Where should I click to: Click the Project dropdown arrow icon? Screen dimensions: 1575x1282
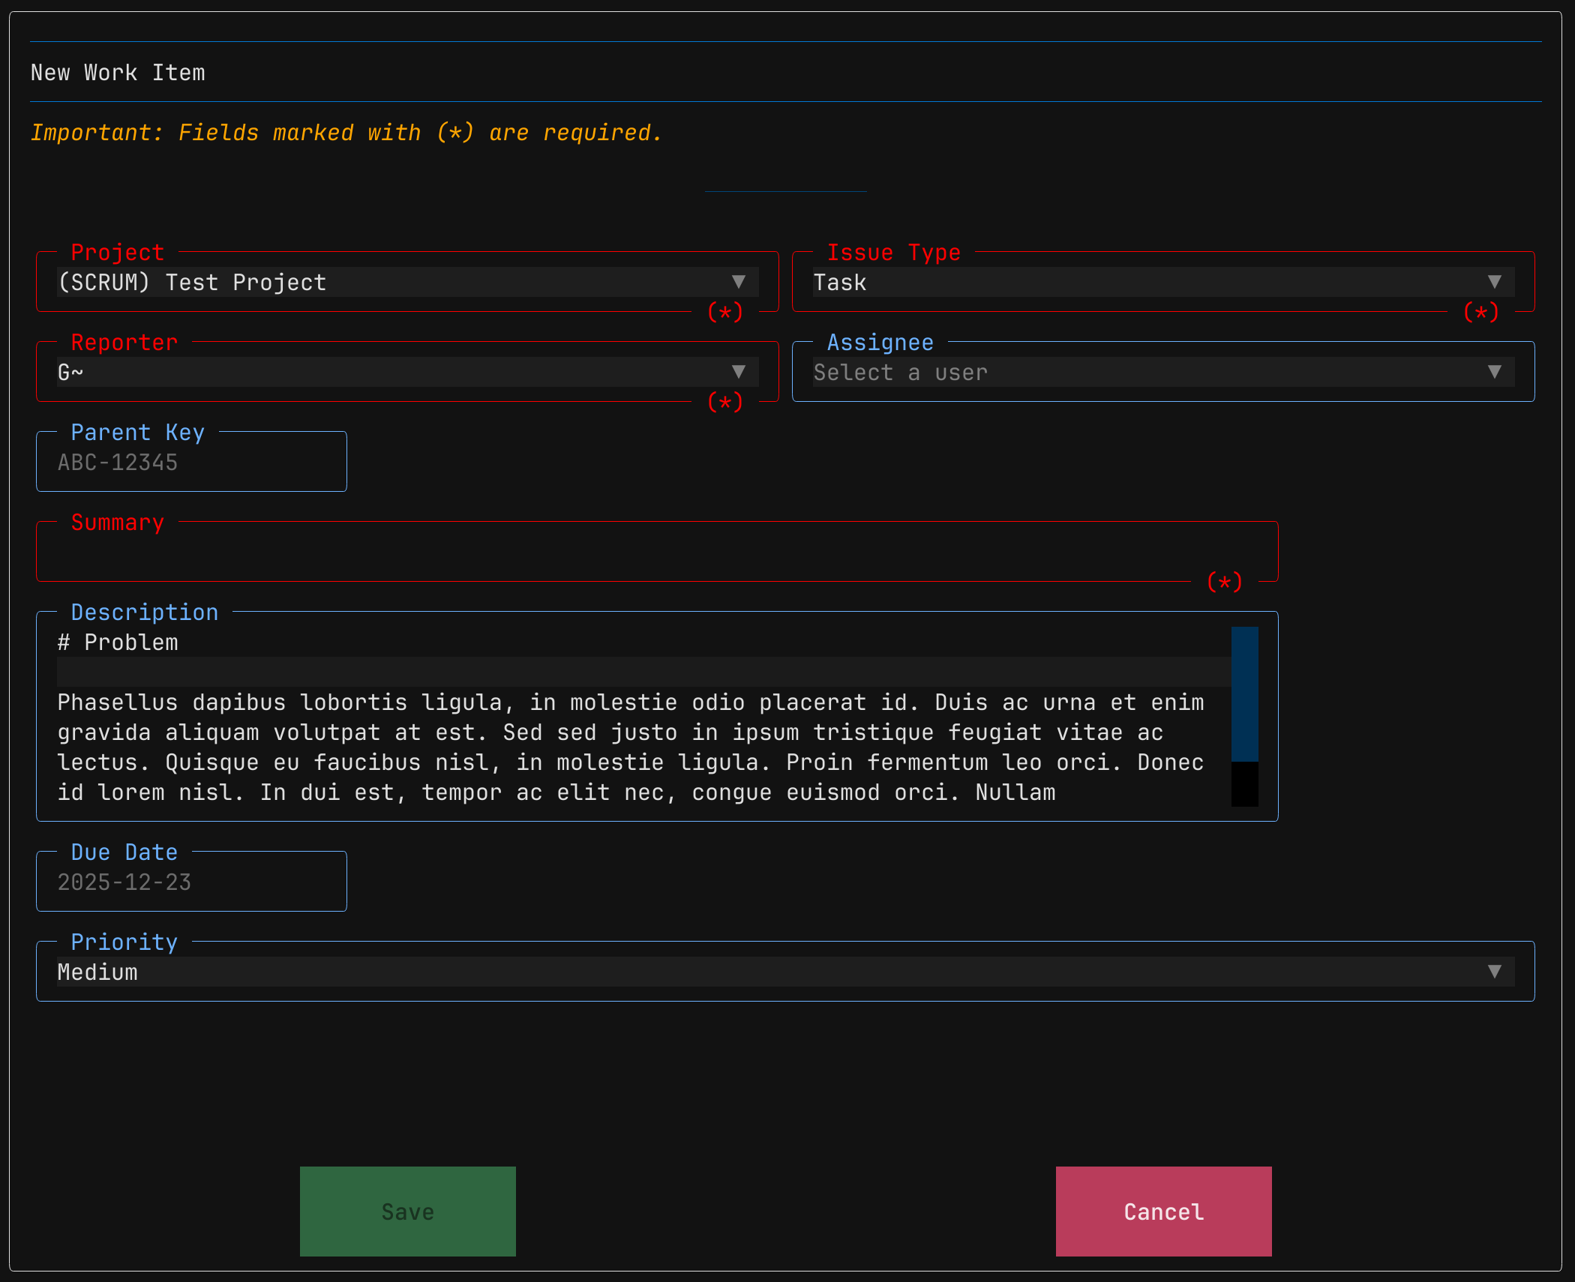739,282
